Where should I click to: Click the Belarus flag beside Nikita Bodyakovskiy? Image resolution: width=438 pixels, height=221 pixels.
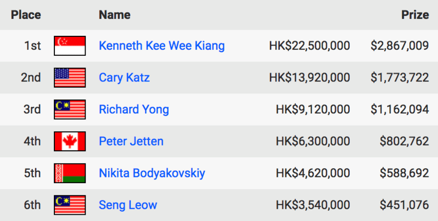pyautogui.click(x=70, y=173)
